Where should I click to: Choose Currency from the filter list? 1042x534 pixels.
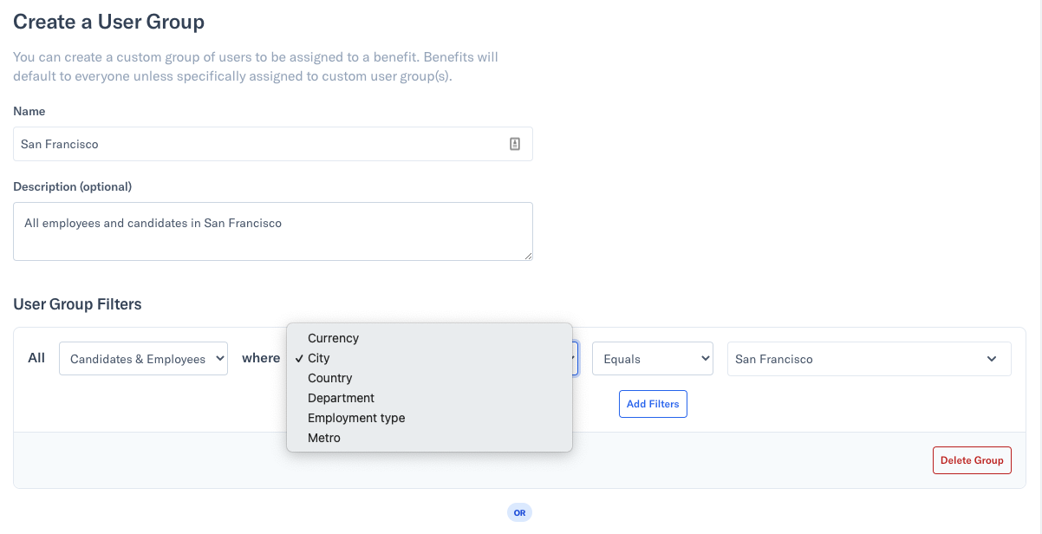[429, 338]
